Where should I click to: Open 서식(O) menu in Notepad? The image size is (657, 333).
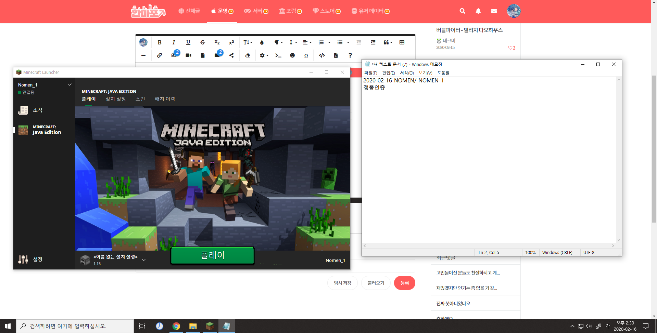coord(407,73)
